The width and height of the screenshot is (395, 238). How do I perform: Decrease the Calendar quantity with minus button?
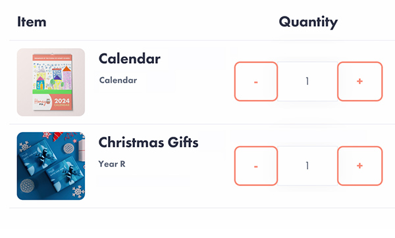(x=256, y=82)
